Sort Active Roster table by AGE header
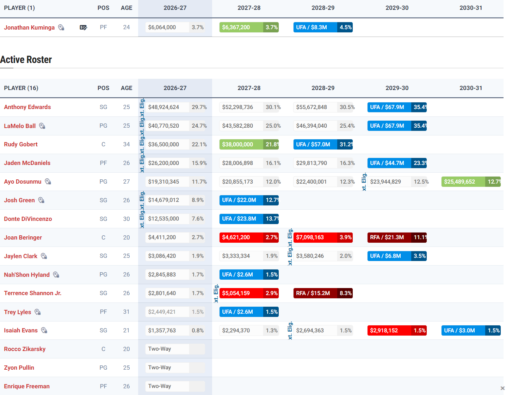Screen dimensions: 506x395 point(126,88)
